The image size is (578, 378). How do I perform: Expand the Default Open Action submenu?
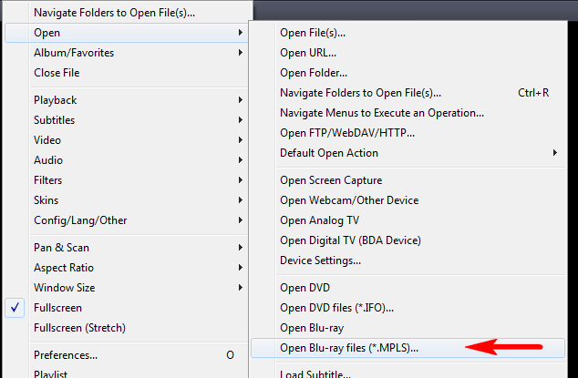(408, 153)
